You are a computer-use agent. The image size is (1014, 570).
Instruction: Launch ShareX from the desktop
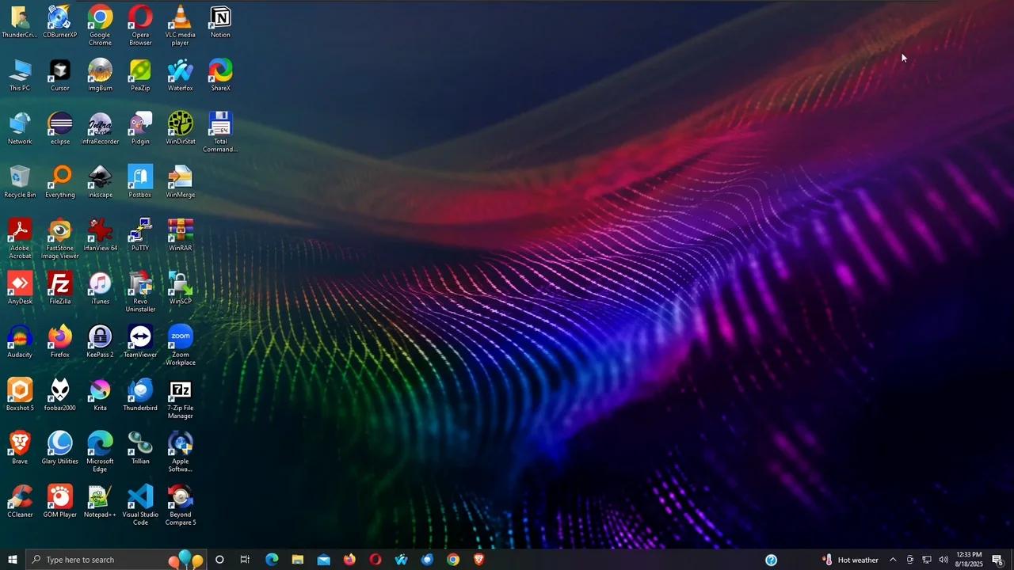click(220, 75)
